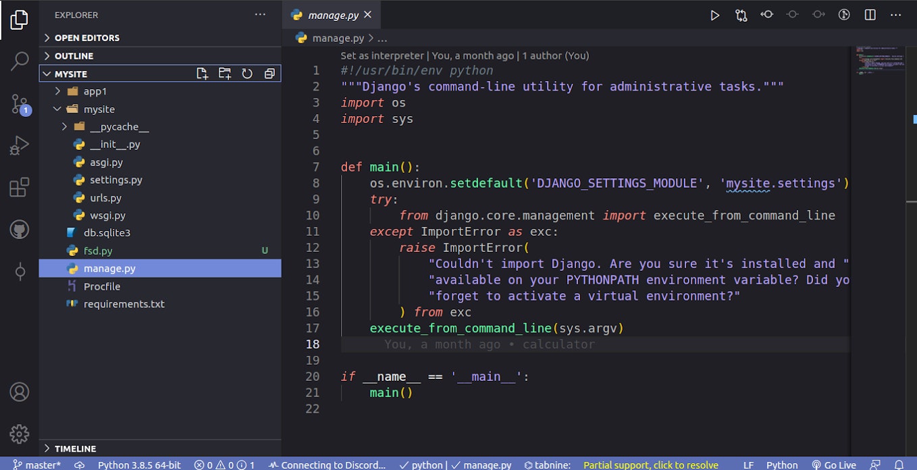Refresh the Explorer file list

click(x=246, y=74)
